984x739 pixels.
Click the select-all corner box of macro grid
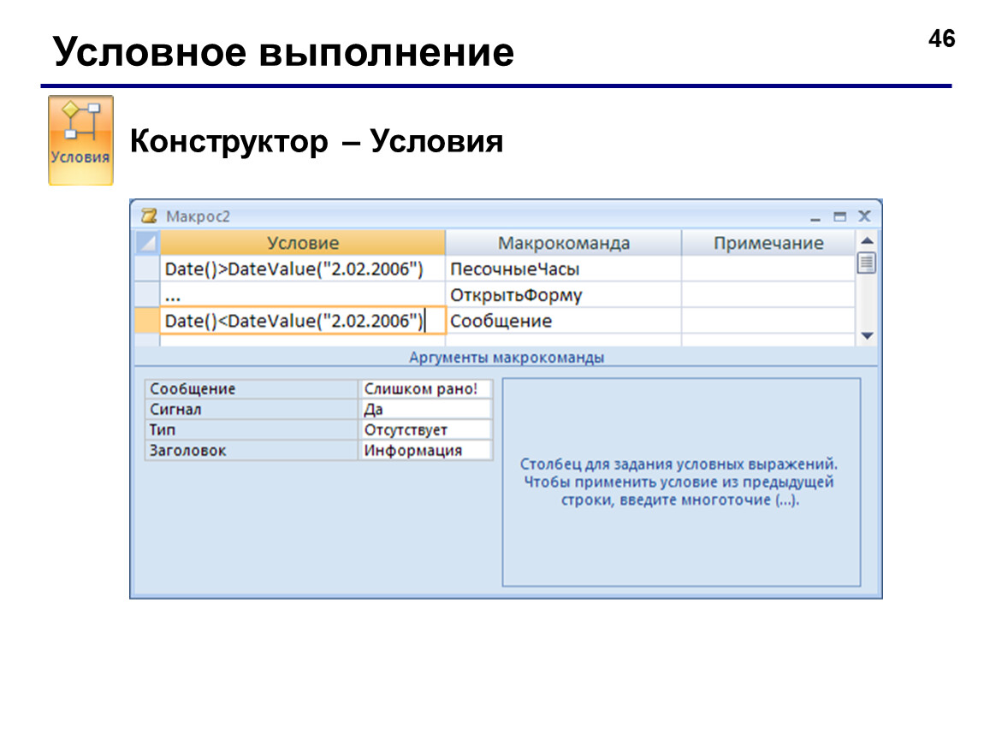pyautogui.click(x=147, y=243)
